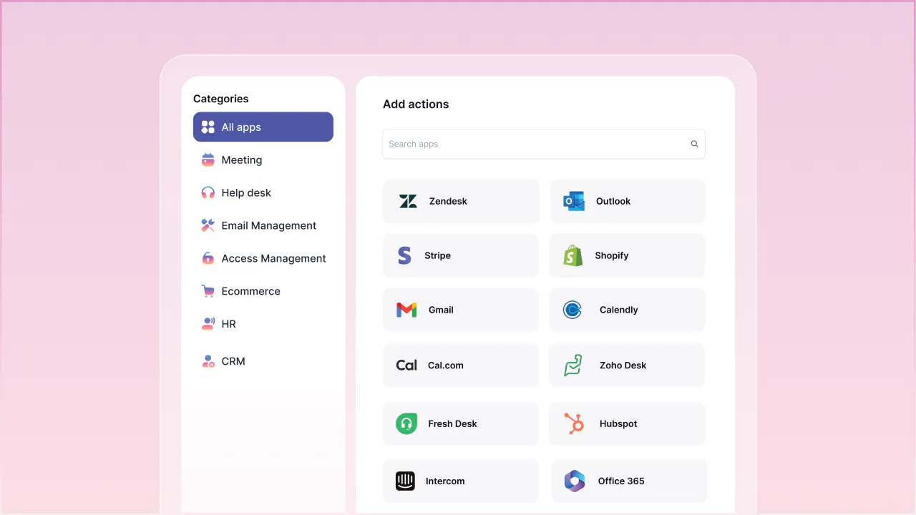Click the search magnifier icon
This screenshot has height=515, width=916.
(694, 144)
